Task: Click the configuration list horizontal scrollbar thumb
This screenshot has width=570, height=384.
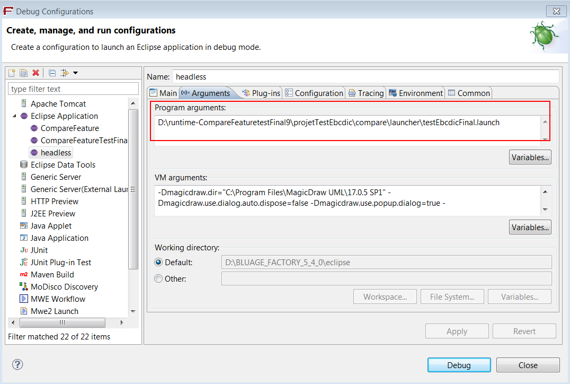Action: coord(63,322)
